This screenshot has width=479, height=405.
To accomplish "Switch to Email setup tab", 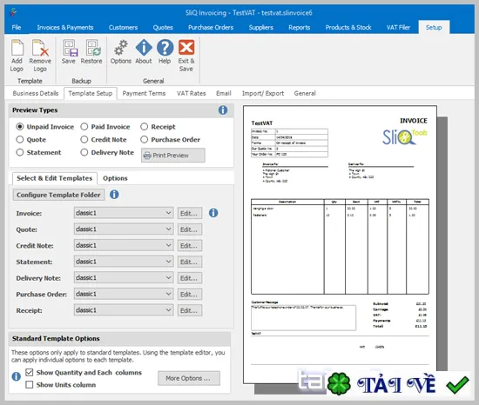I will [224, 93].
